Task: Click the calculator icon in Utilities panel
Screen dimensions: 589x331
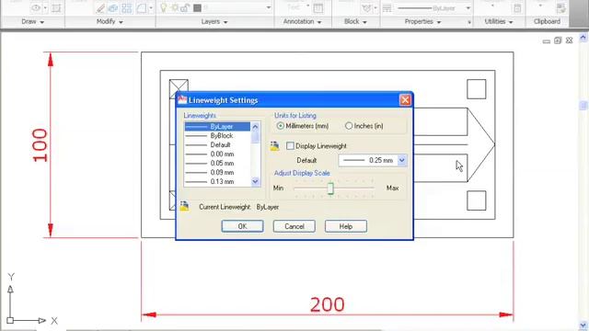Action: 517,8
